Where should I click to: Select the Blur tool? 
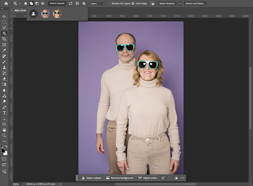point(4,90)
